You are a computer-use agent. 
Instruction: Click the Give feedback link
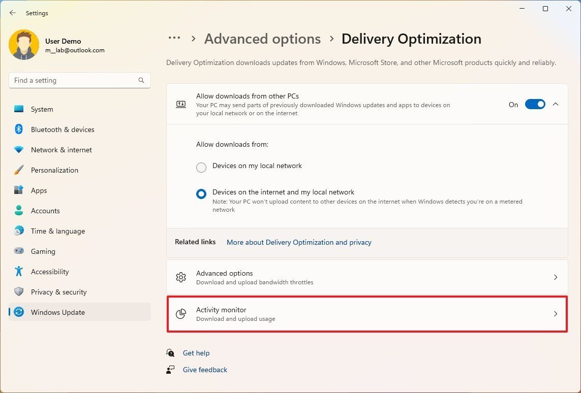click(205, 370)
